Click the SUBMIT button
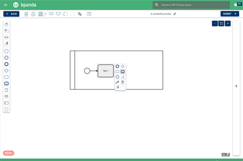 [230, 14]
